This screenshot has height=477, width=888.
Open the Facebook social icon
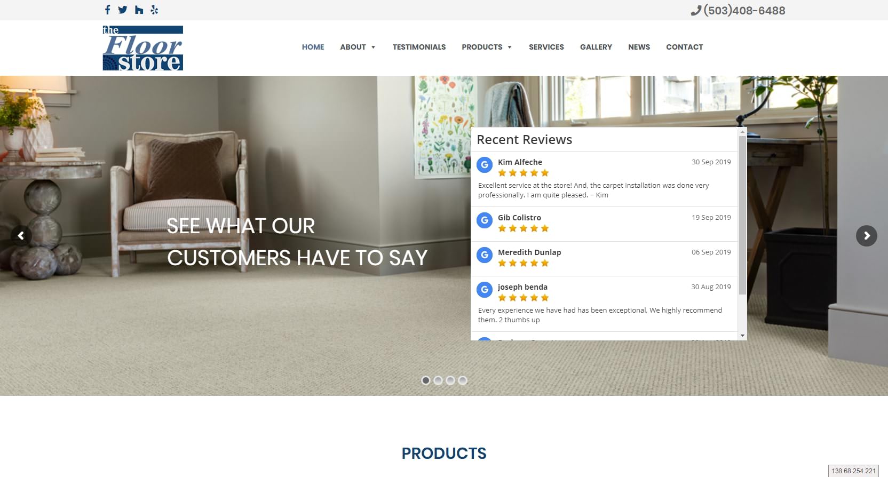[x=107, y=10]
